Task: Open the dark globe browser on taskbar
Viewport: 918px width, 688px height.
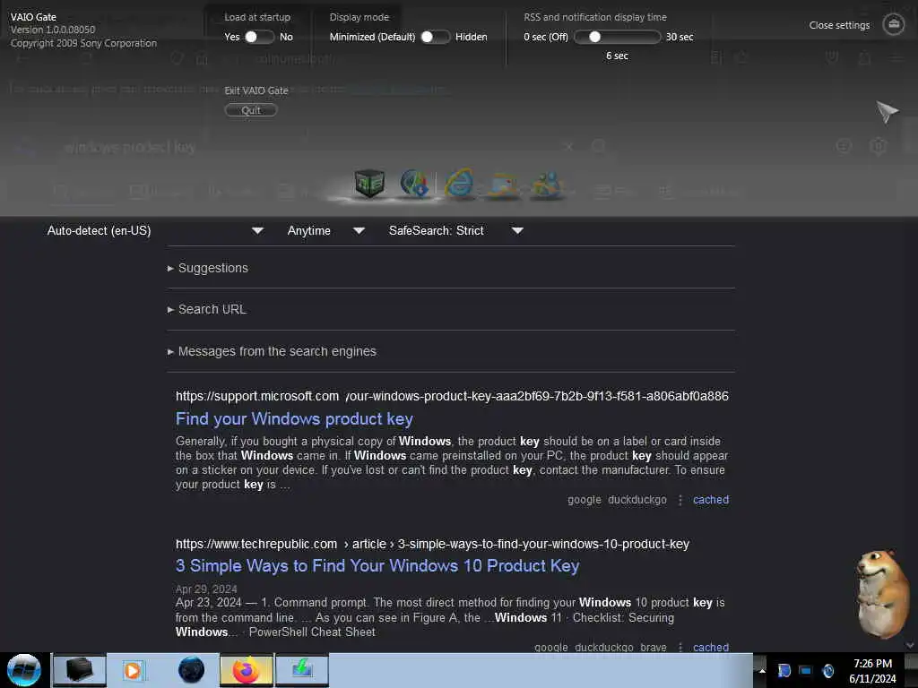Action: 192,670
